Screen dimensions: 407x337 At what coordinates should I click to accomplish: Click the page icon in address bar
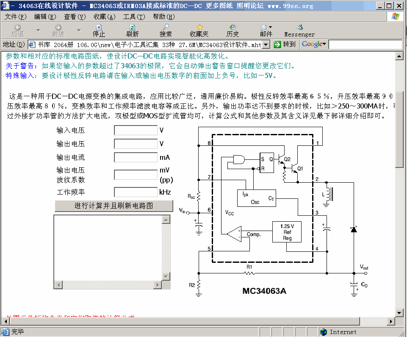(x=32, y=45)
